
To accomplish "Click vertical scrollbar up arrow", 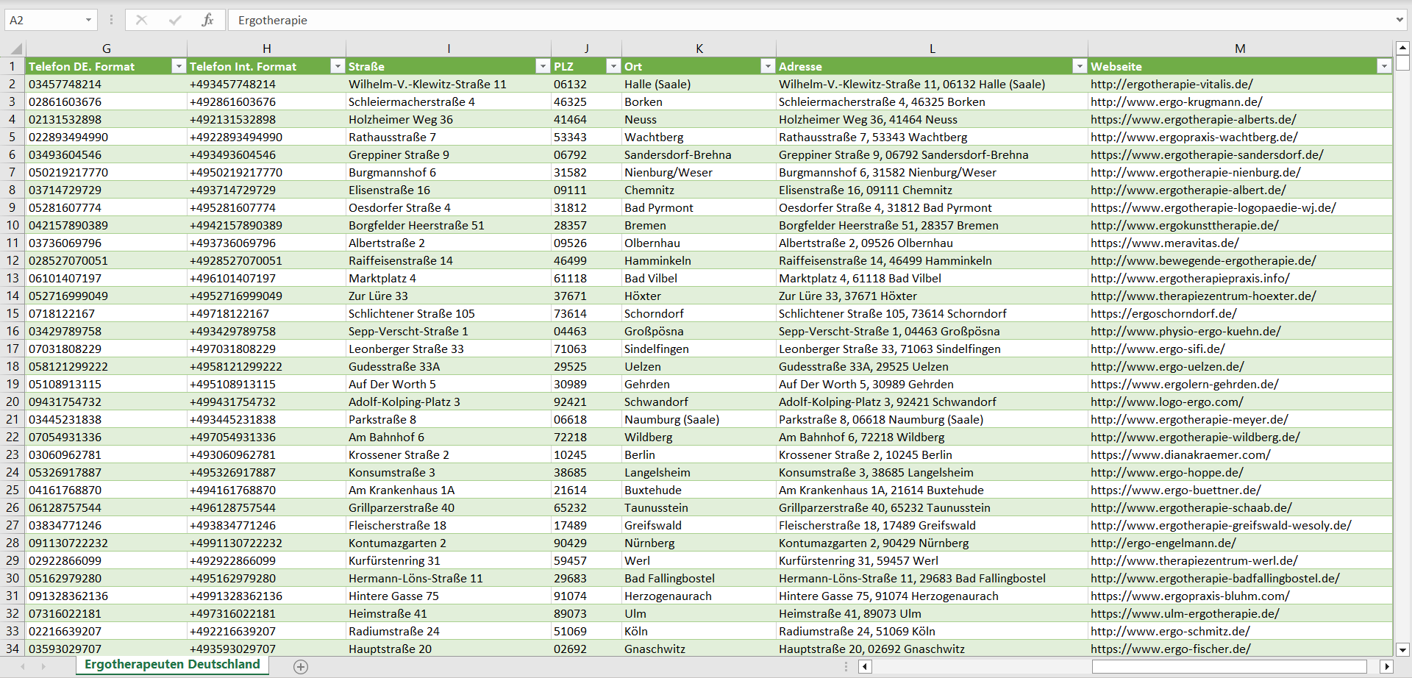I will tap(1402, 48).
